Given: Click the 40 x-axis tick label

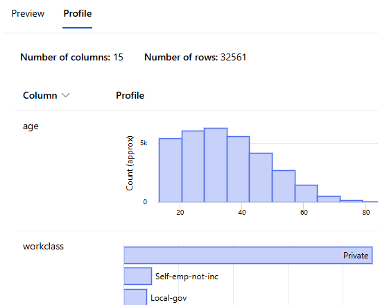Looking at the screenshot, I should point(242,213).
